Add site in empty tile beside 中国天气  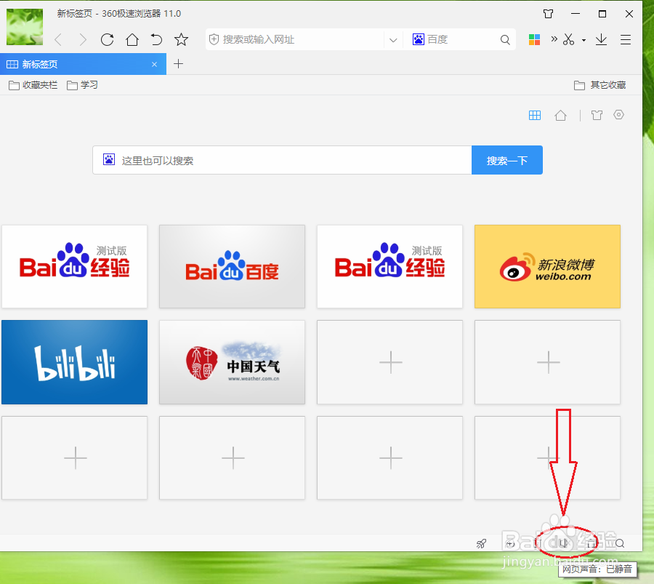point(389,362)
